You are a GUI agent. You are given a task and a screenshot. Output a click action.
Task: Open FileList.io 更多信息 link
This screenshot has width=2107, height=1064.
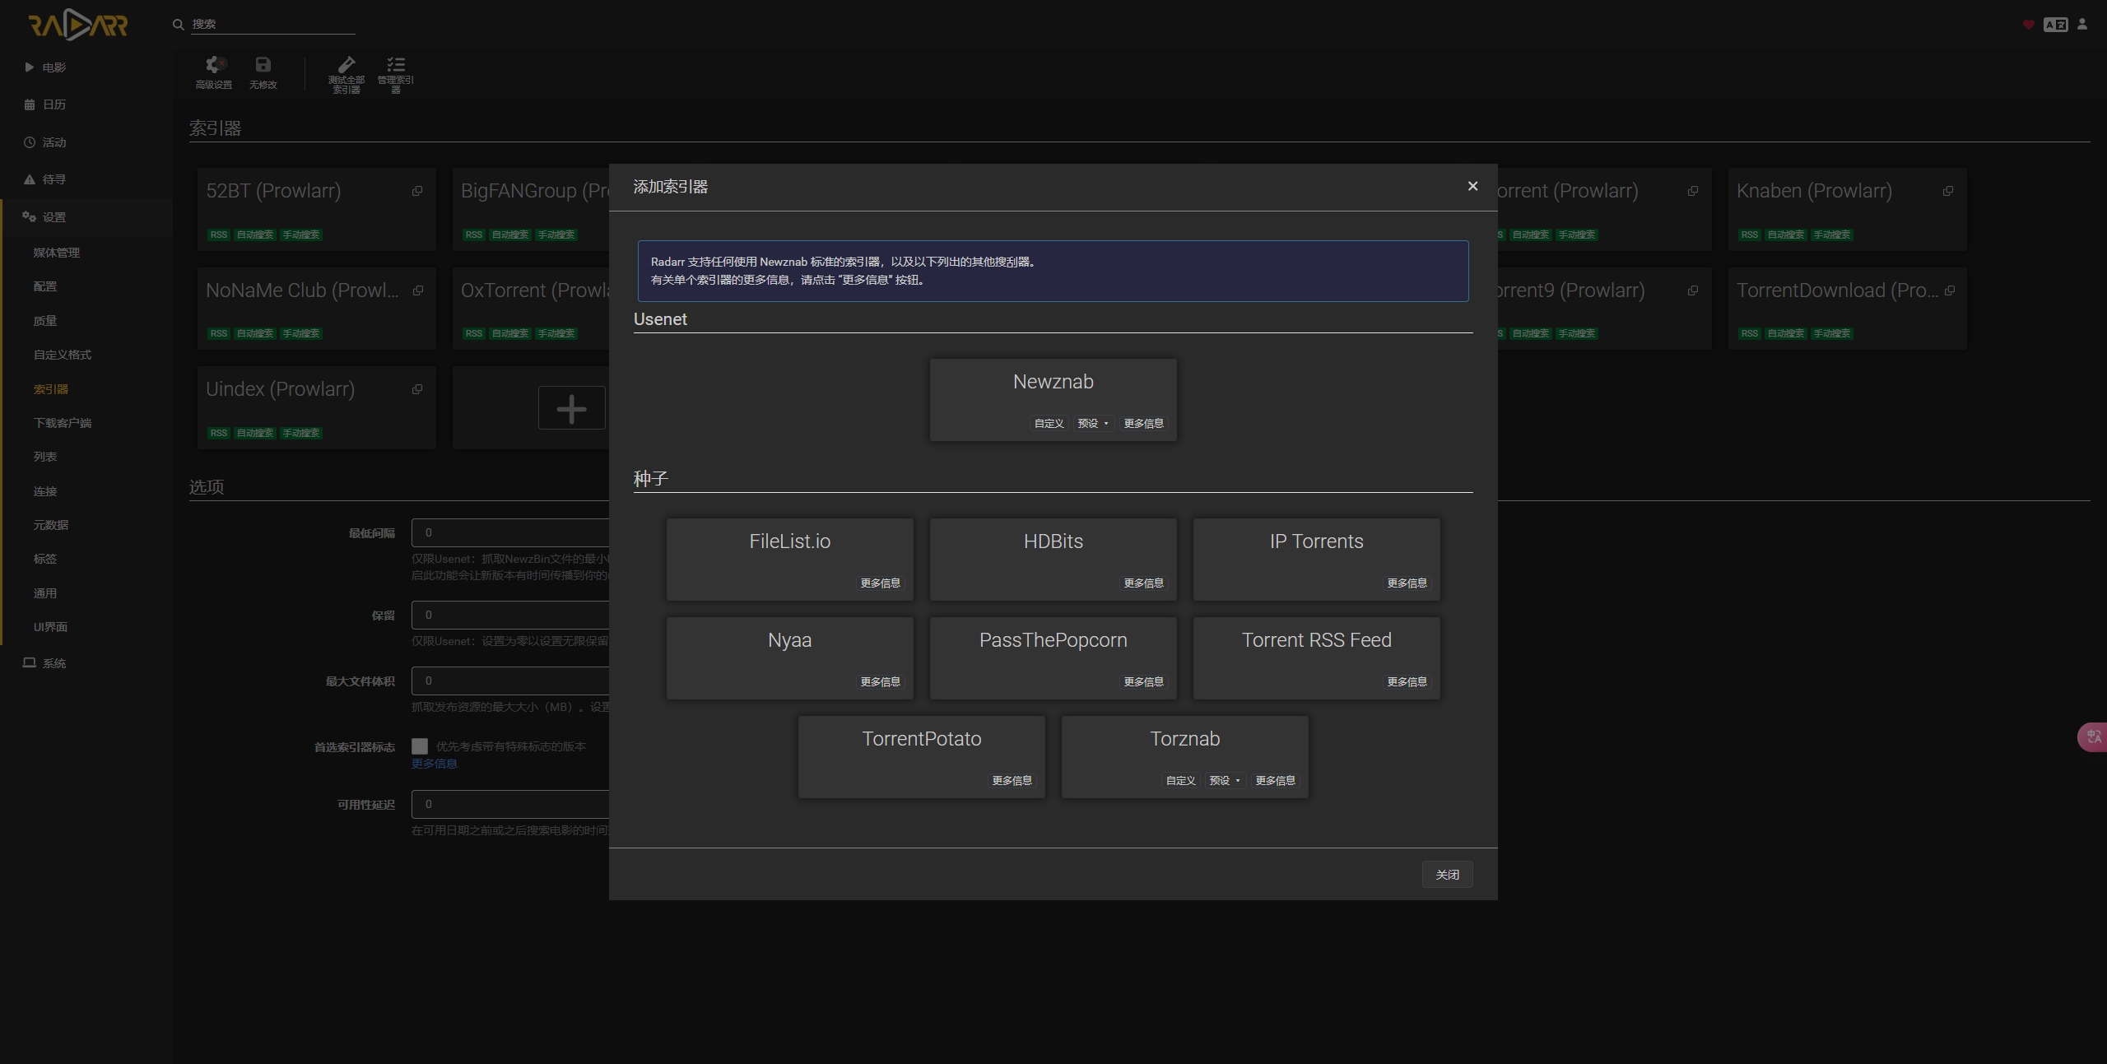pyautogui.click(x=881, y=583)
